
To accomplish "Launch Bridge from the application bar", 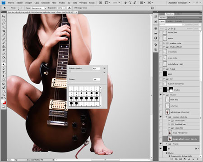I will 101,3.
